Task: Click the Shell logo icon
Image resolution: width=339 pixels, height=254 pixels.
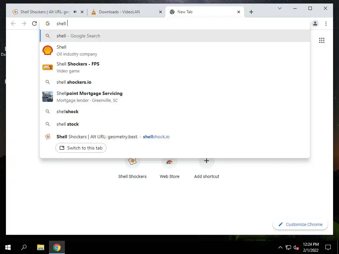Action: click(48, 50)
